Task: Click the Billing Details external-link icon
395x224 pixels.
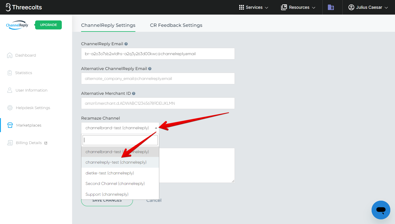Action: pos(46,143)
